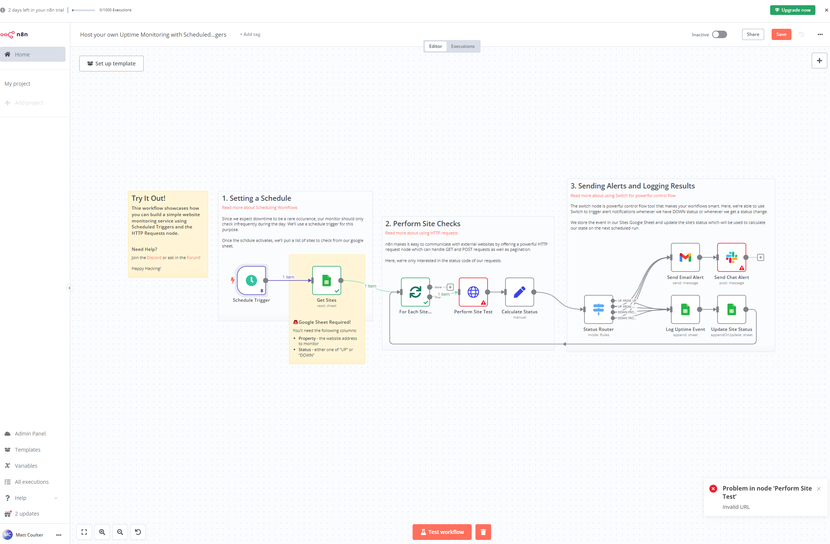Delete selection with the trash button

(483, 532)
